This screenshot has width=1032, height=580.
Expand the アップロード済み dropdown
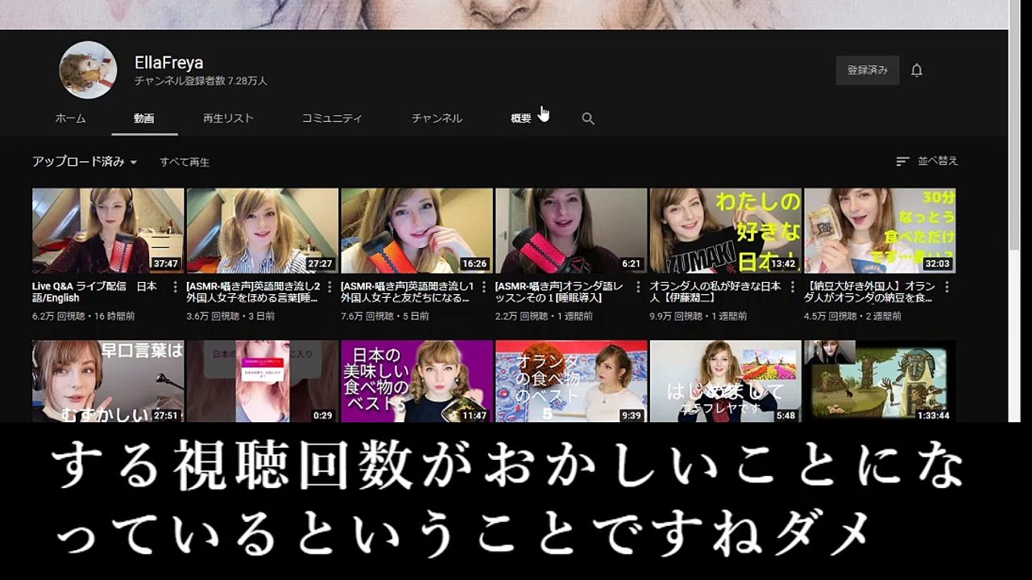click(85, 162)
